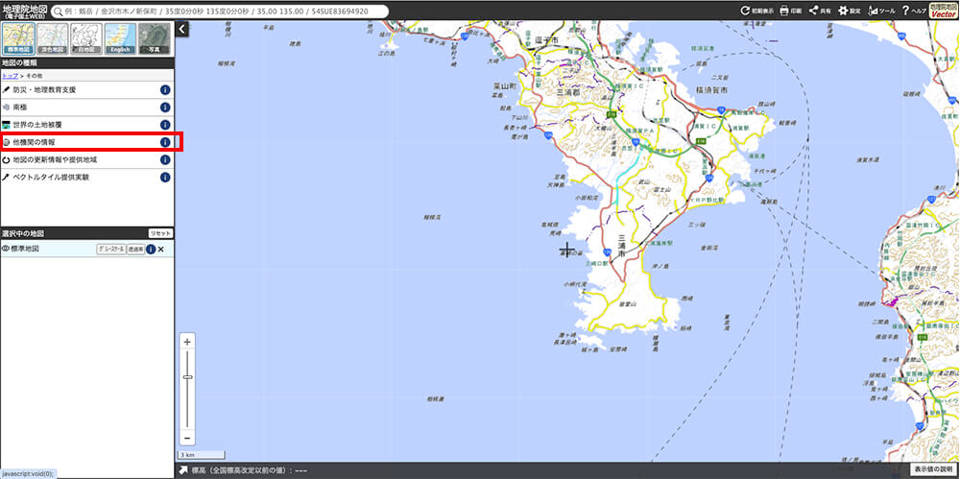Toggle visibility of 標準地図 layer
Screen dimensions: 960x479
pos(6,249)
